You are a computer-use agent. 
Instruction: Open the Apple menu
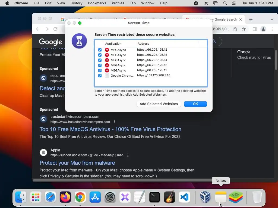click(x=7, y=3)
